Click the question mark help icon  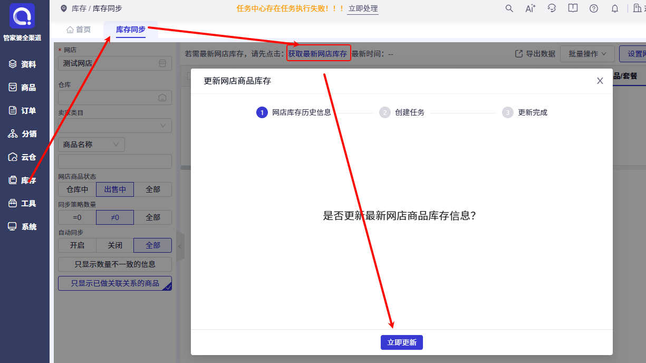[x=594, y=8]
